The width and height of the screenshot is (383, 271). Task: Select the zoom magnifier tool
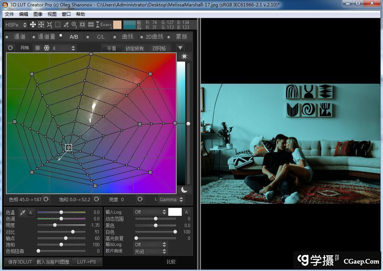pyautogui.click(x=74, y=25)
